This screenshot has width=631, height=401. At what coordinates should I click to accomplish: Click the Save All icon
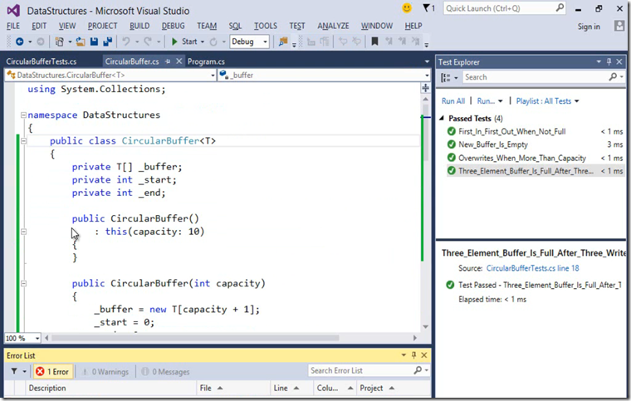click(107, 42)
